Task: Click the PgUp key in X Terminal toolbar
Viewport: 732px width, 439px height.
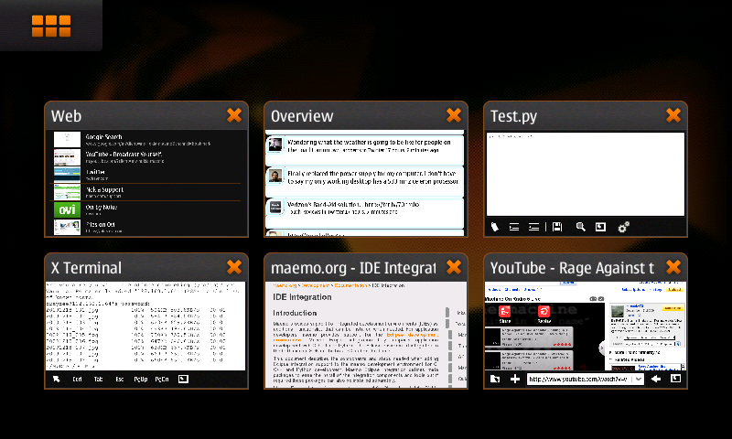Action: click(x=141, y=380)
